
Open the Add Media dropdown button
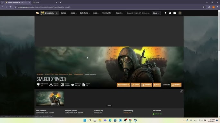(x=123, y=85)
